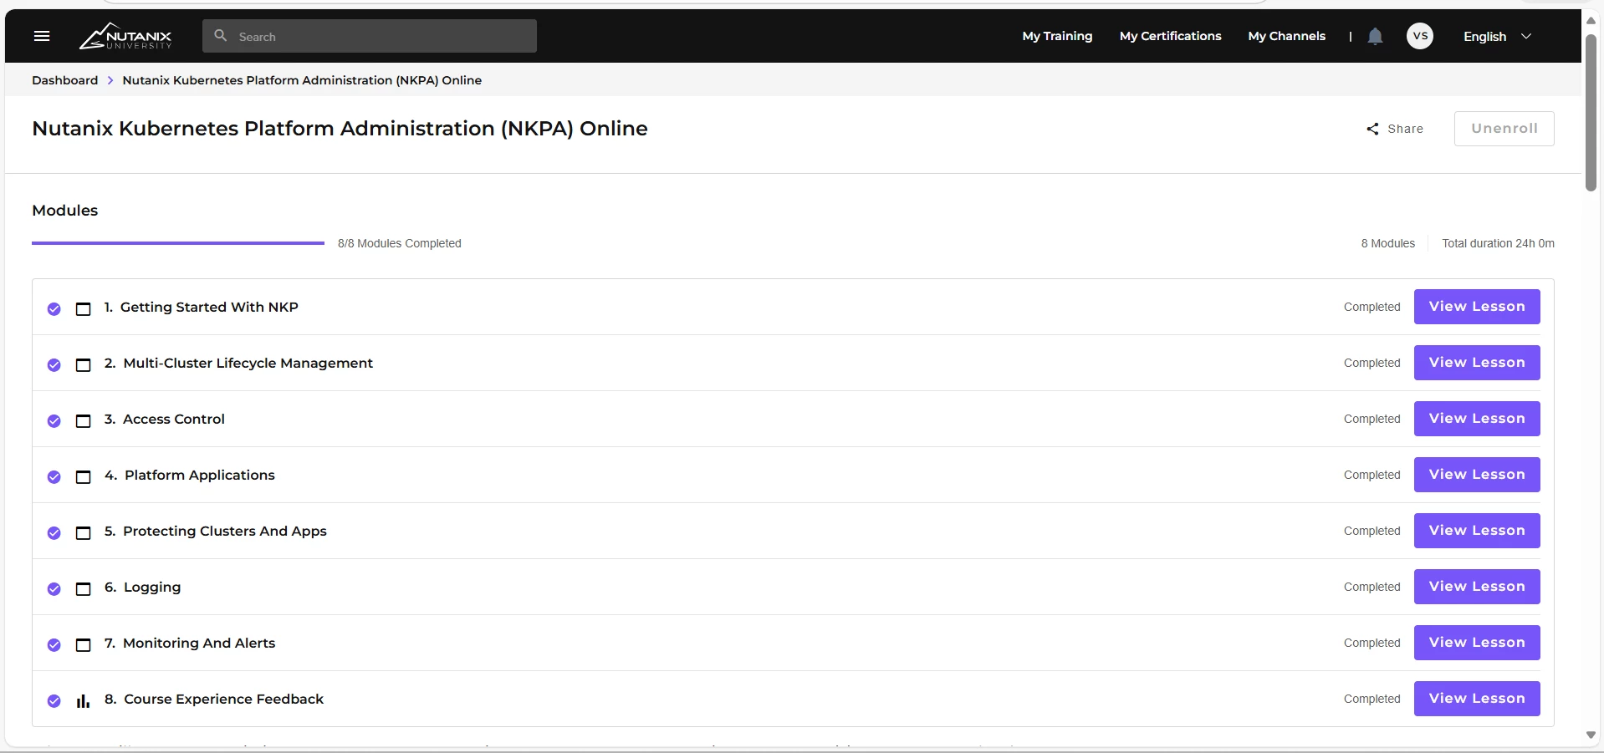
Task: Open the notifications bell
Action: tap(1375, 36)
